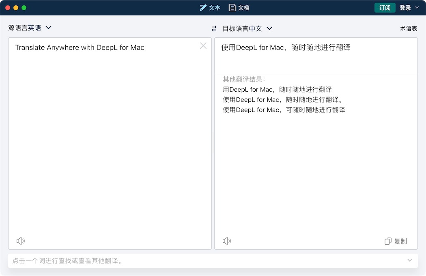This screenshot has height=276, width=426.
Task: Select alternative containing '可随时随地进行翻译'
Action: point(284,110)
